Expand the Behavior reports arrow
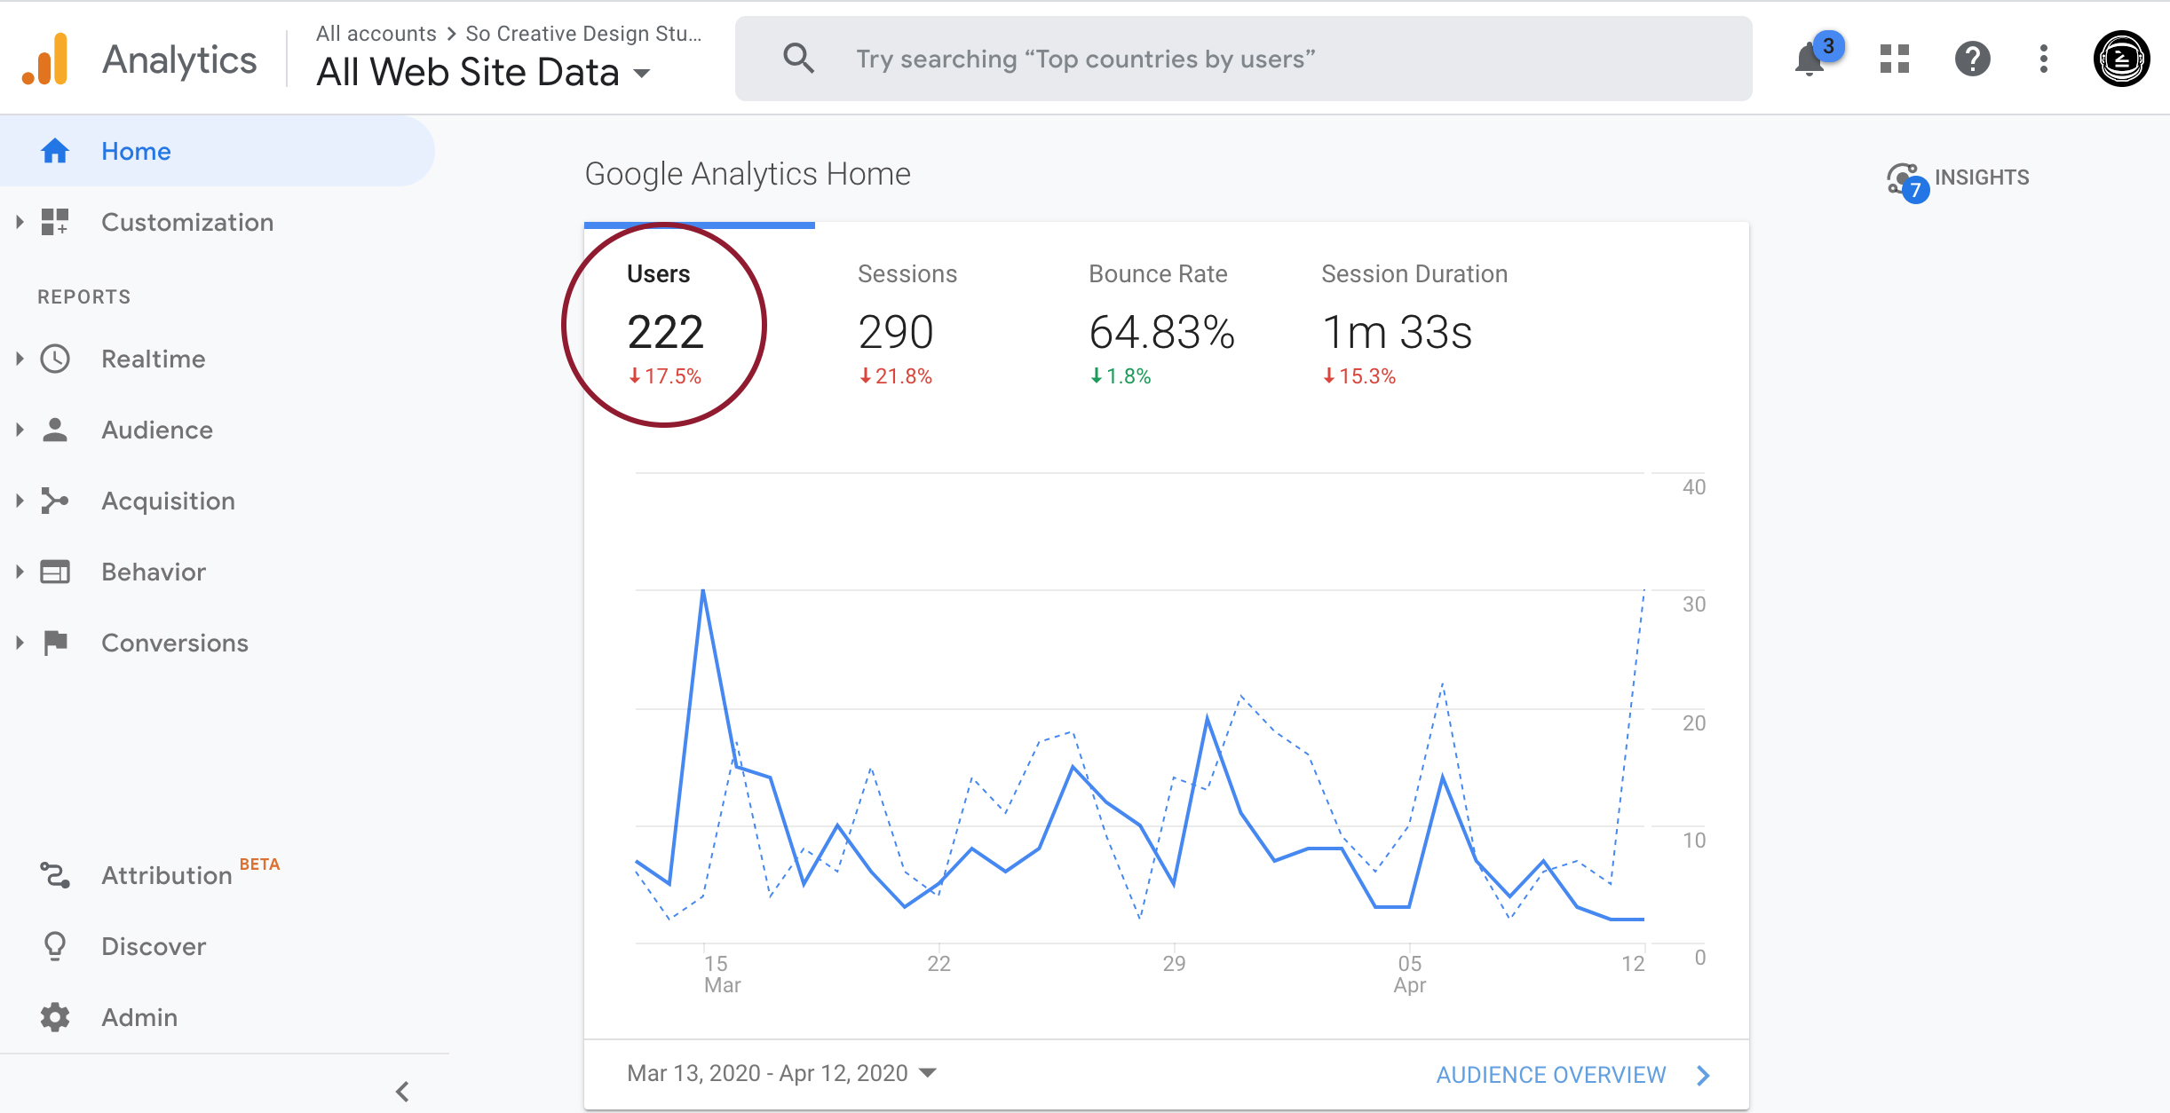 [x=20, y=572]
